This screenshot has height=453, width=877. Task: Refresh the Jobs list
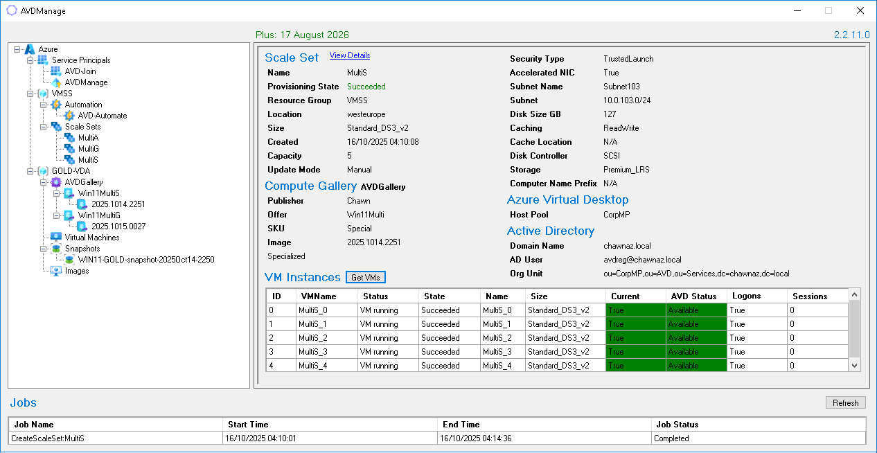pyautogui.click(x=845, y=403)
